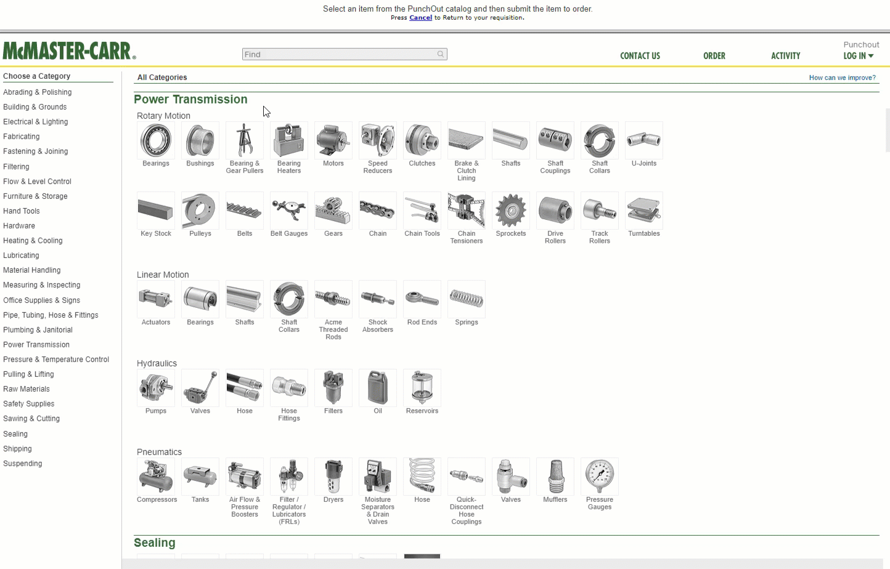Open the Turntables category icon
The width and height of the screenshot is (890, 569).
click(643, 211)
